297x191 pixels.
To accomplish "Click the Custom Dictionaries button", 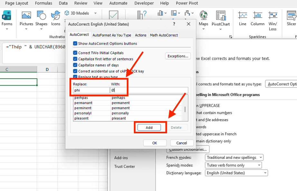I will click(x=188, y=149).
